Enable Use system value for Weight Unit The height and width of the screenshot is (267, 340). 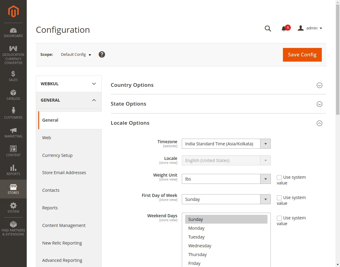tap(279, 177)
